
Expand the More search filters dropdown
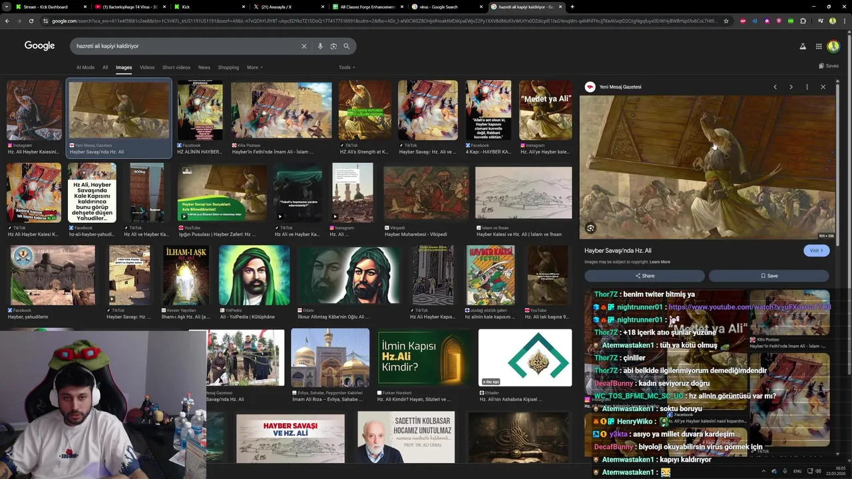pyautogui.click(x=255, y=67)
